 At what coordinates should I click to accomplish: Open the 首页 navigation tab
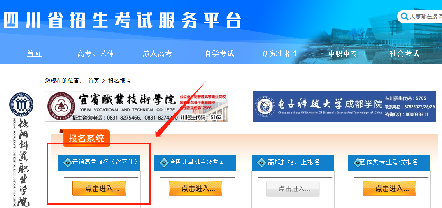(x=34, y=53)
